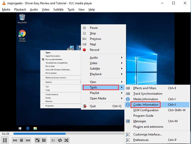Choose VLM Configuration from Tools submenu
The height and width of the screenshot is (144, 191).
(157, 110)
